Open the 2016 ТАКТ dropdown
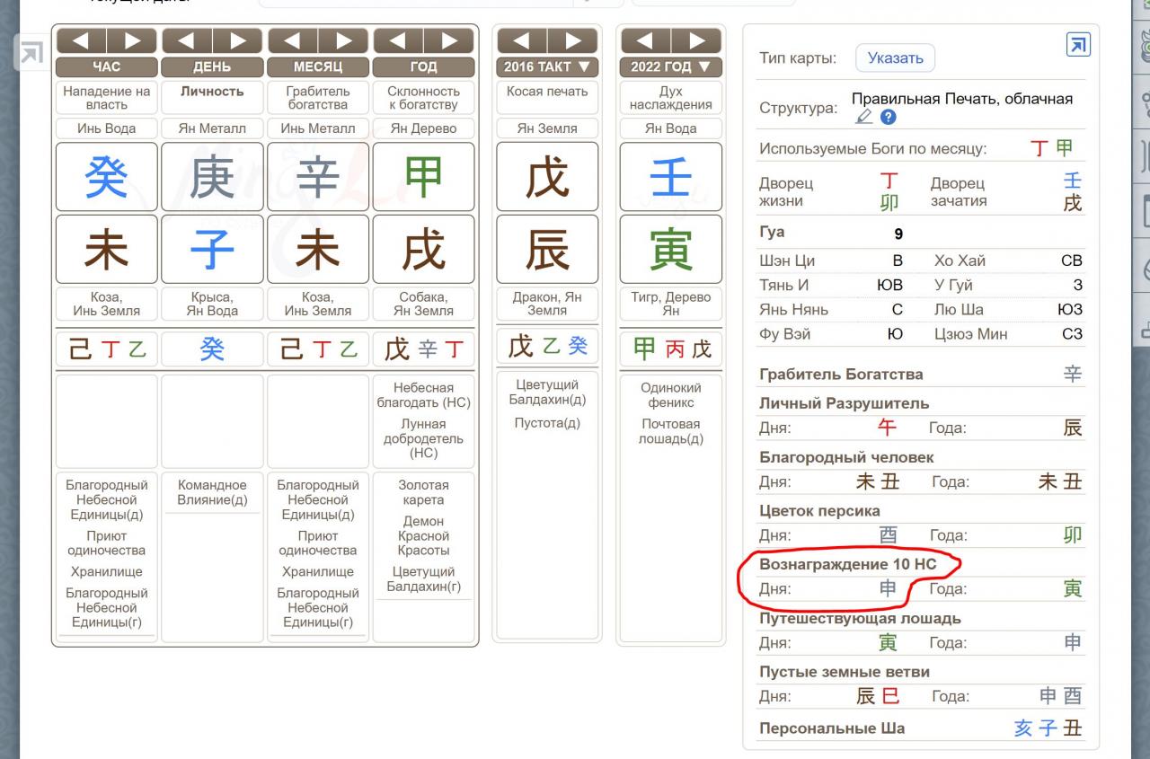1150x759 pixels. click(x=546, y=66)
